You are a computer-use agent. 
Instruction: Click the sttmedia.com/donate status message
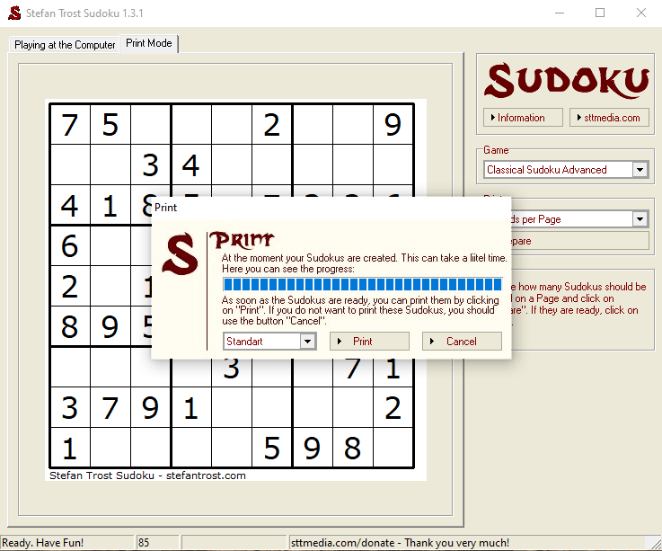pos(400,543)
